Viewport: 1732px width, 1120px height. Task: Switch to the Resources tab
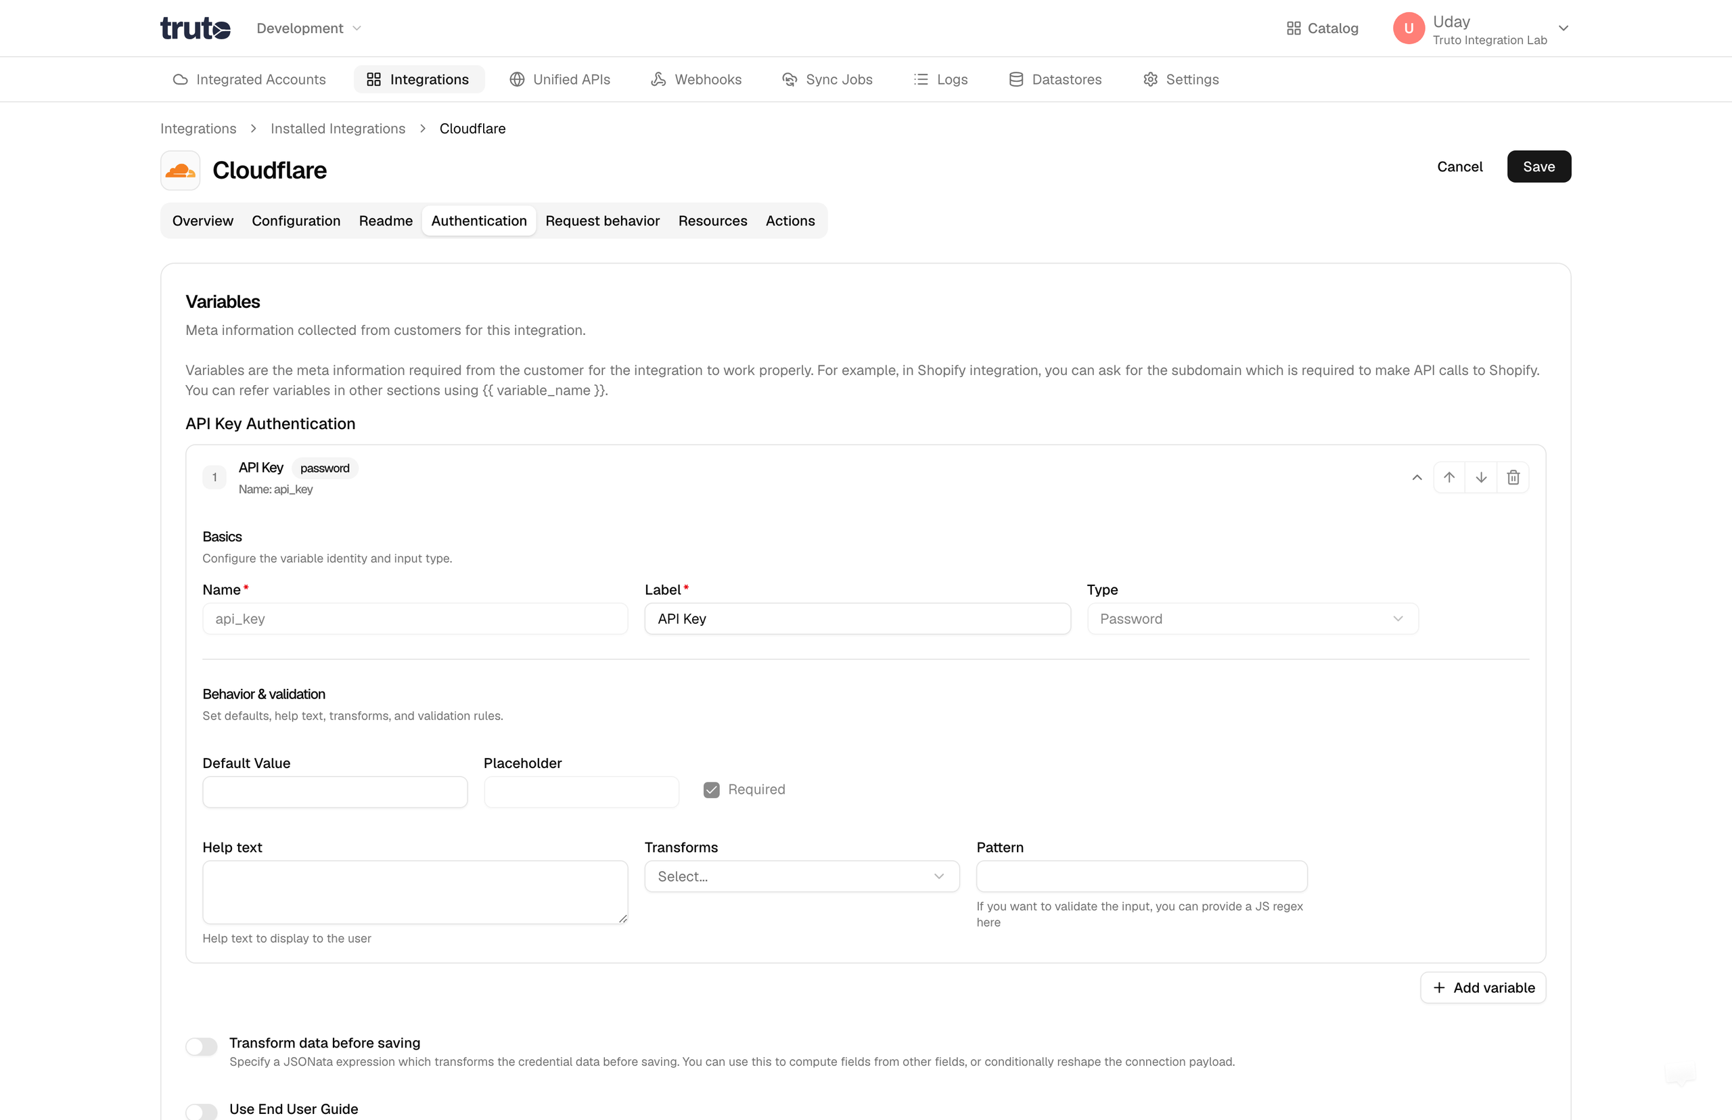[x=712, y=221]
